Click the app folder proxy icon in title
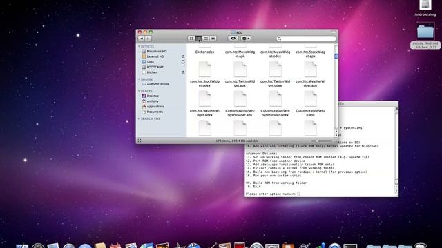The height and width of the screenshot is (248, 442). click(x=233, y=32)
